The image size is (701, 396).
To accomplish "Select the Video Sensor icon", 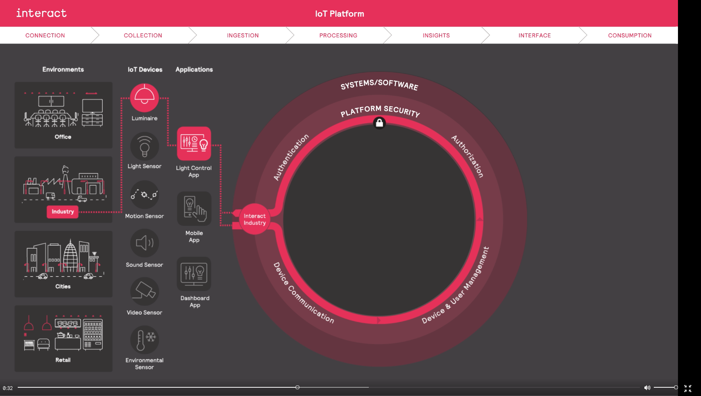I will (x=145, y=291).
